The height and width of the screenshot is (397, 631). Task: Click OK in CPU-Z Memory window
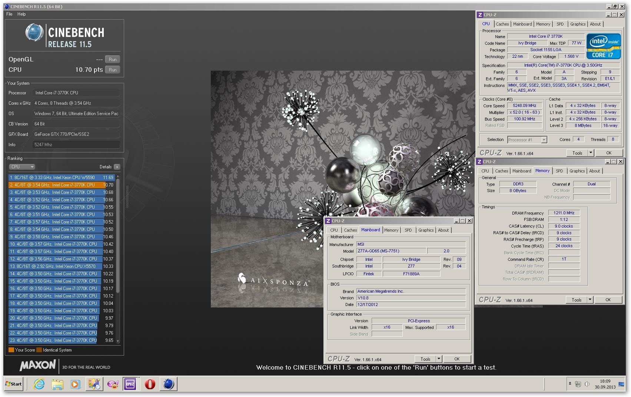pos(608,300)
